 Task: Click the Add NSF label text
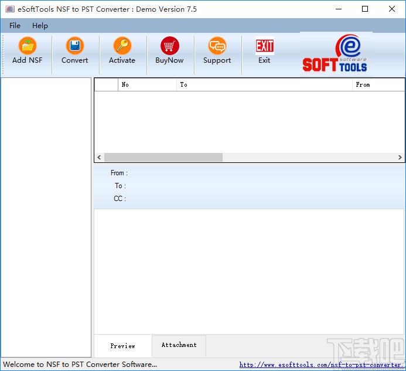tap(27, 60)
